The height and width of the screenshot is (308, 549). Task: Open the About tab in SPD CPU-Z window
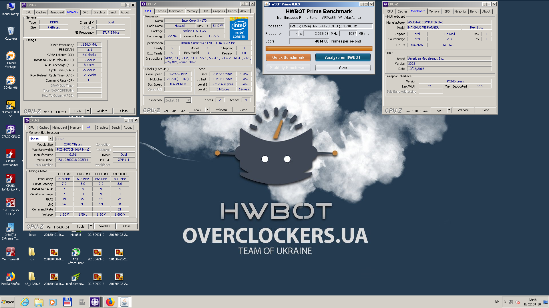pyautogui.click(x=128, y=127)
